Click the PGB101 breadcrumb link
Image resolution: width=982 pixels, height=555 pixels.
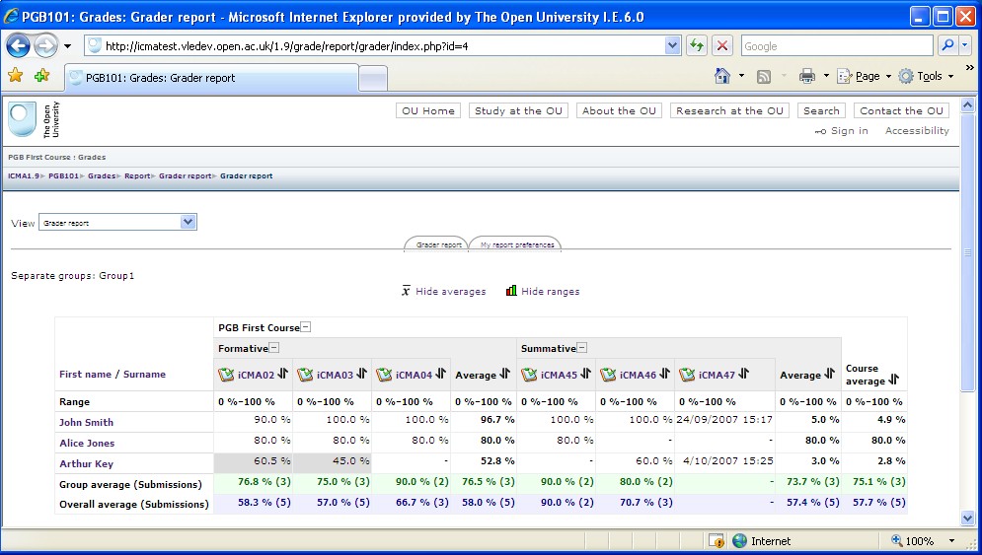pos(63,175)
